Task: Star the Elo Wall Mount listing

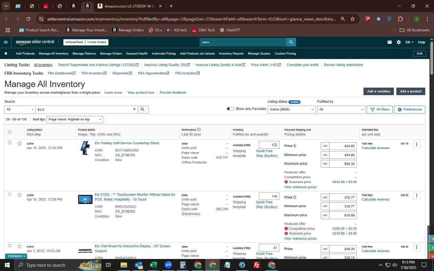Action: pos(20,246)
